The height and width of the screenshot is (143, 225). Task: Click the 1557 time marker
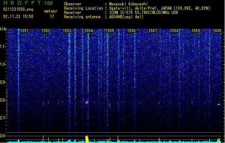pos(153,31)
